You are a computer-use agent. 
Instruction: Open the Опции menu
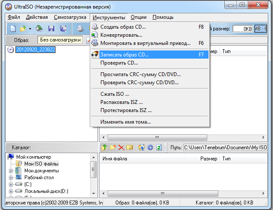coord(138,17)
